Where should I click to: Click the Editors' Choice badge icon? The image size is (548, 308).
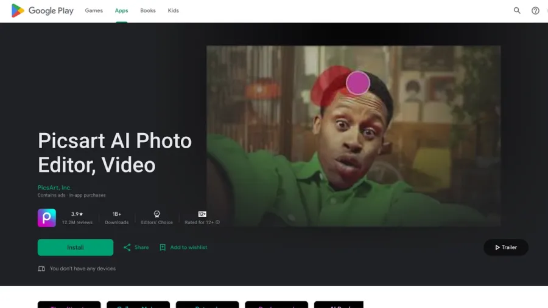point(157,214)
